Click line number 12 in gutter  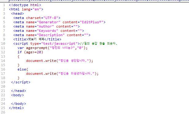pos(3,52)
